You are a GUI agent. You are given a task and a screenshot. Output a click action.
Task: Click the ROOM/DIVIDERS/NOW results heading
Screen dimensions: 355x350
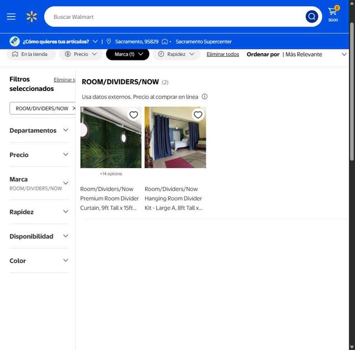pyautogui.click(x=120, y=82)
